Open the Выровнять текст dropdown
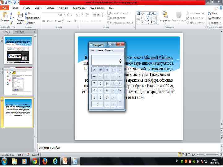This screenshot has width=223, height=167. point(117,18)
